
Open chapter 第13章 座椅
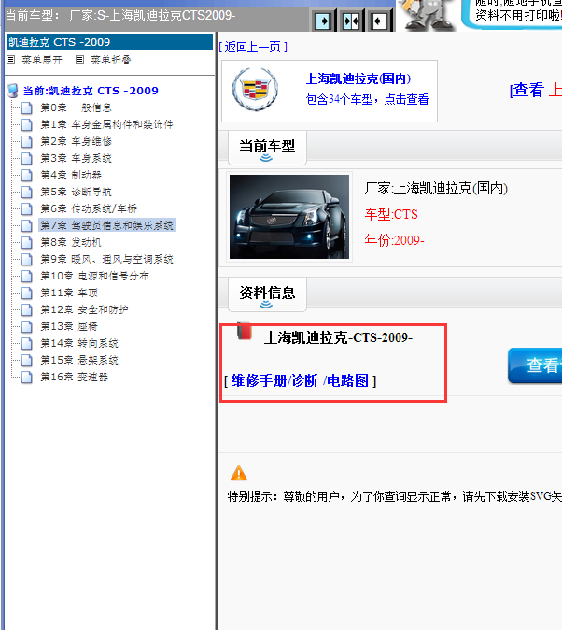(x=69, y=326)
